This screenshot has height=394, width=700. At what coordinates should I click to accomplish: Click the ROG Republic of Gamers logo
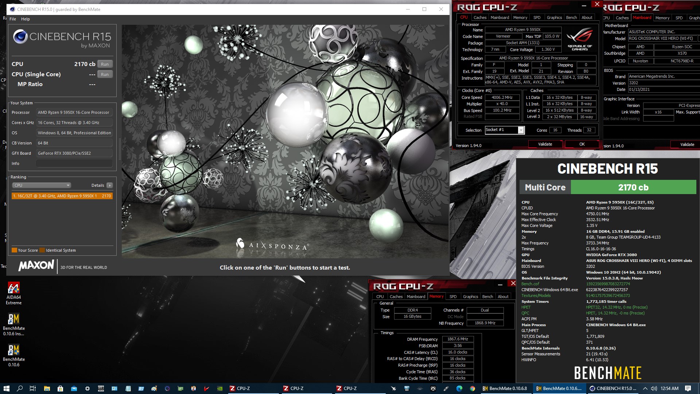580,39
